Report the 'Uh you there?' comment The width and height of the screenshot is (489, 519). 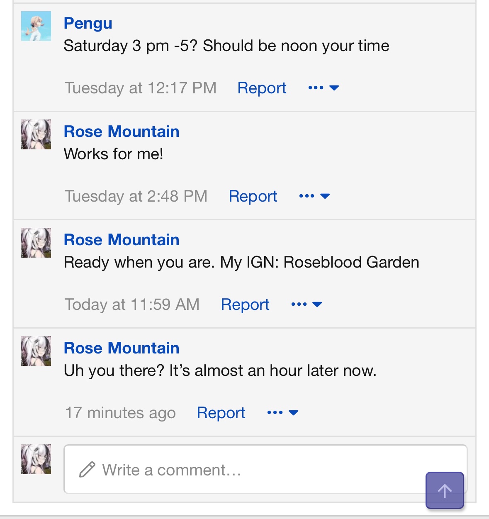pos(221,413)
